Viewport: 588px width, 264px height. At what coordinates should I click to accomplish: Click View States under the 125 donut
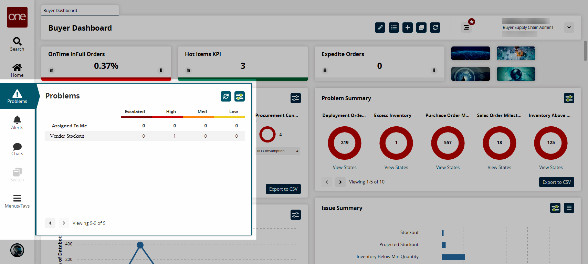coord(551,167)
